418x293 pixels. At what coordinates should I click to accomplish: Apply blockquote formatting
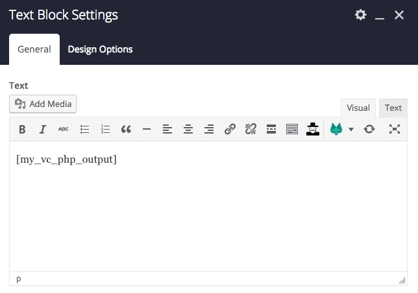pos(126,130)
